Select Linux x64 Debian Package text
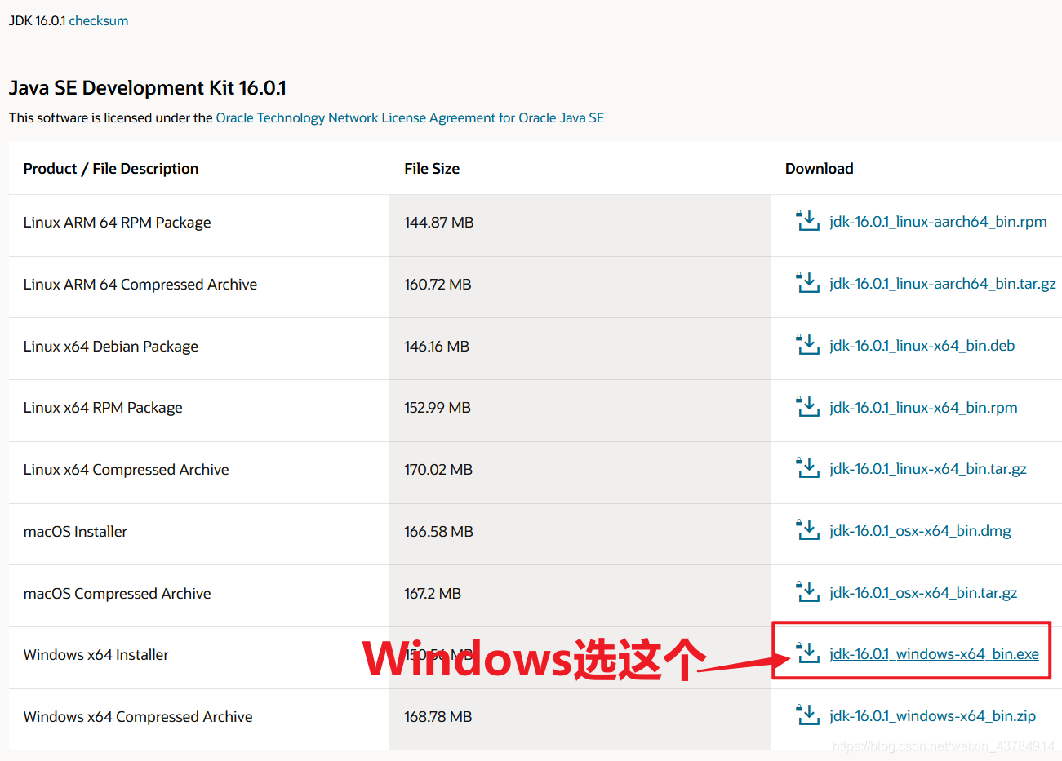The image size is (1062, 761). (111, 347)
